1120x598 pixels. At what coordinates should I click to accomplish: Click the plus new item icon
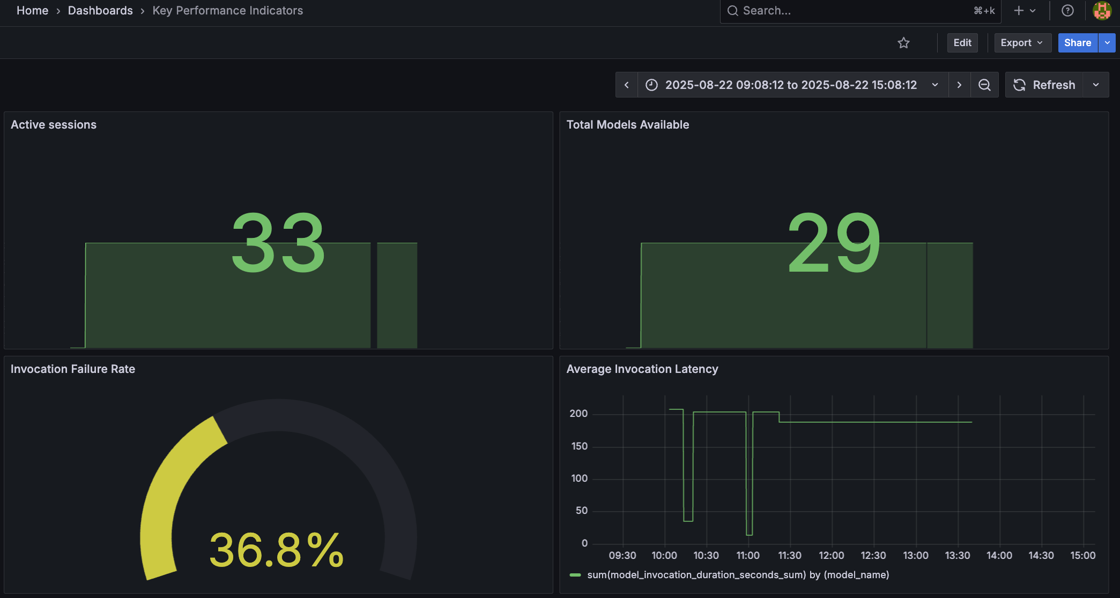(x=1019, y=11)
